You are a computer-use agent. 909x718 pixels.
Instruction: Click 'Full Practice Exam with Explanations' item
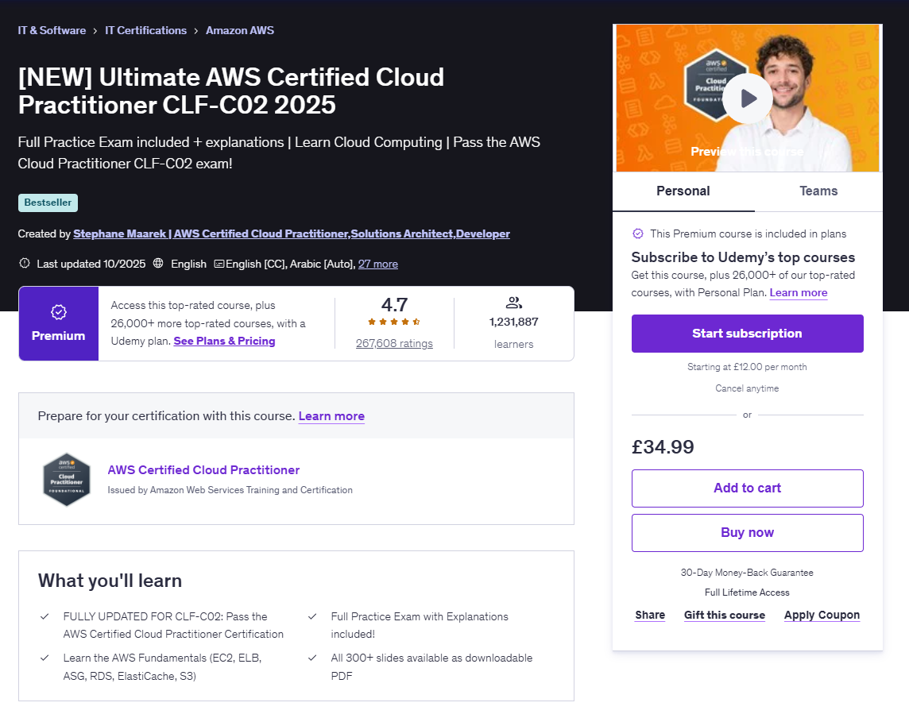coord(420,625)
